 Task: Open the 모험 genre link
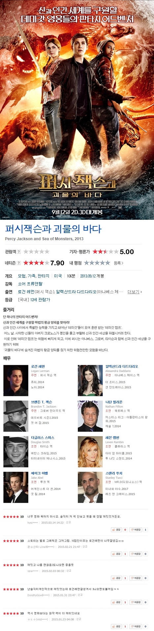point(22,276)
